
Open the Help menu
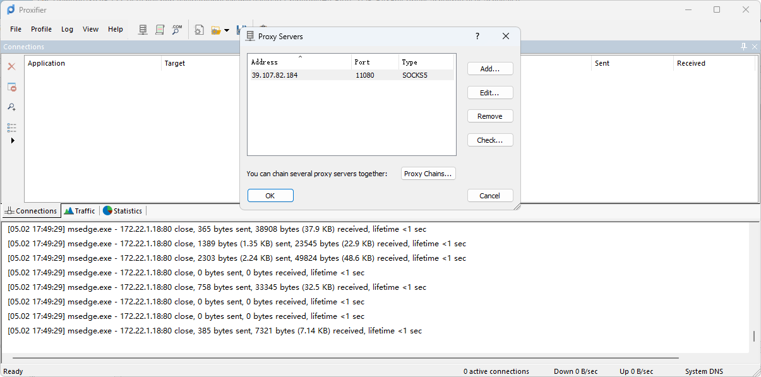116,29
